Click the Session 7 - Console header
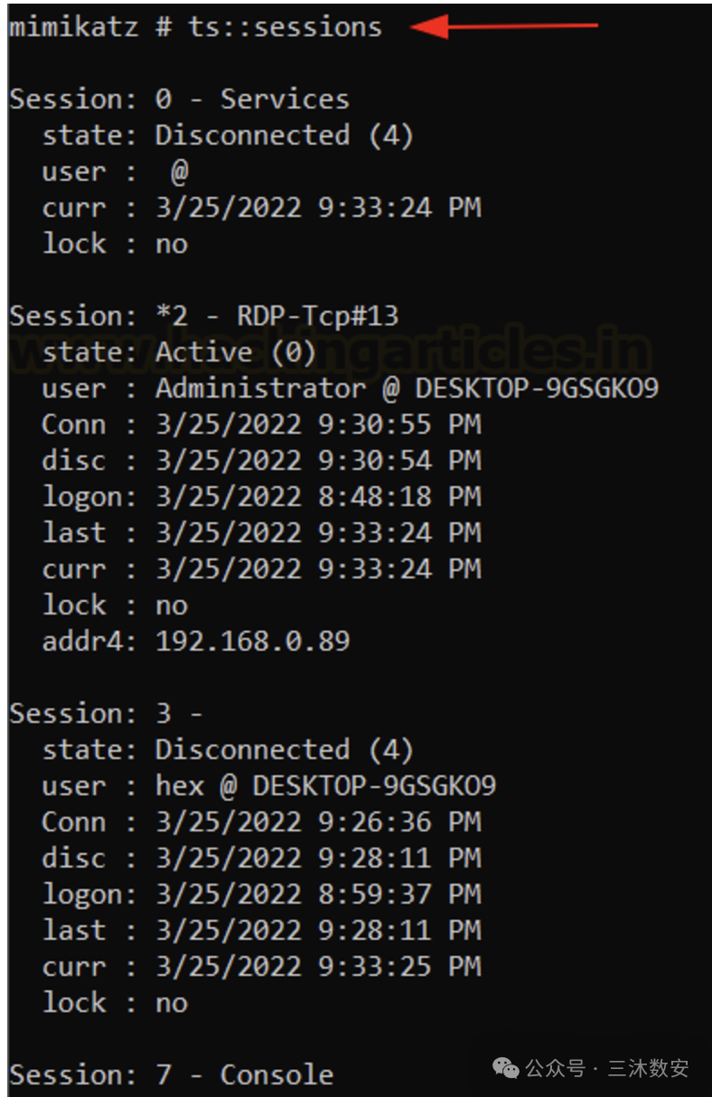Image resolution: width=712 pixels, height=1097 pixels. tap(172, 1074)
